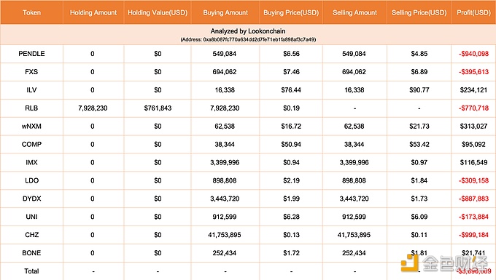496x280 pixels.
Task: Select the Buying Price(USD) header cell
Action: pyautogui.click(x=291, y=12)
